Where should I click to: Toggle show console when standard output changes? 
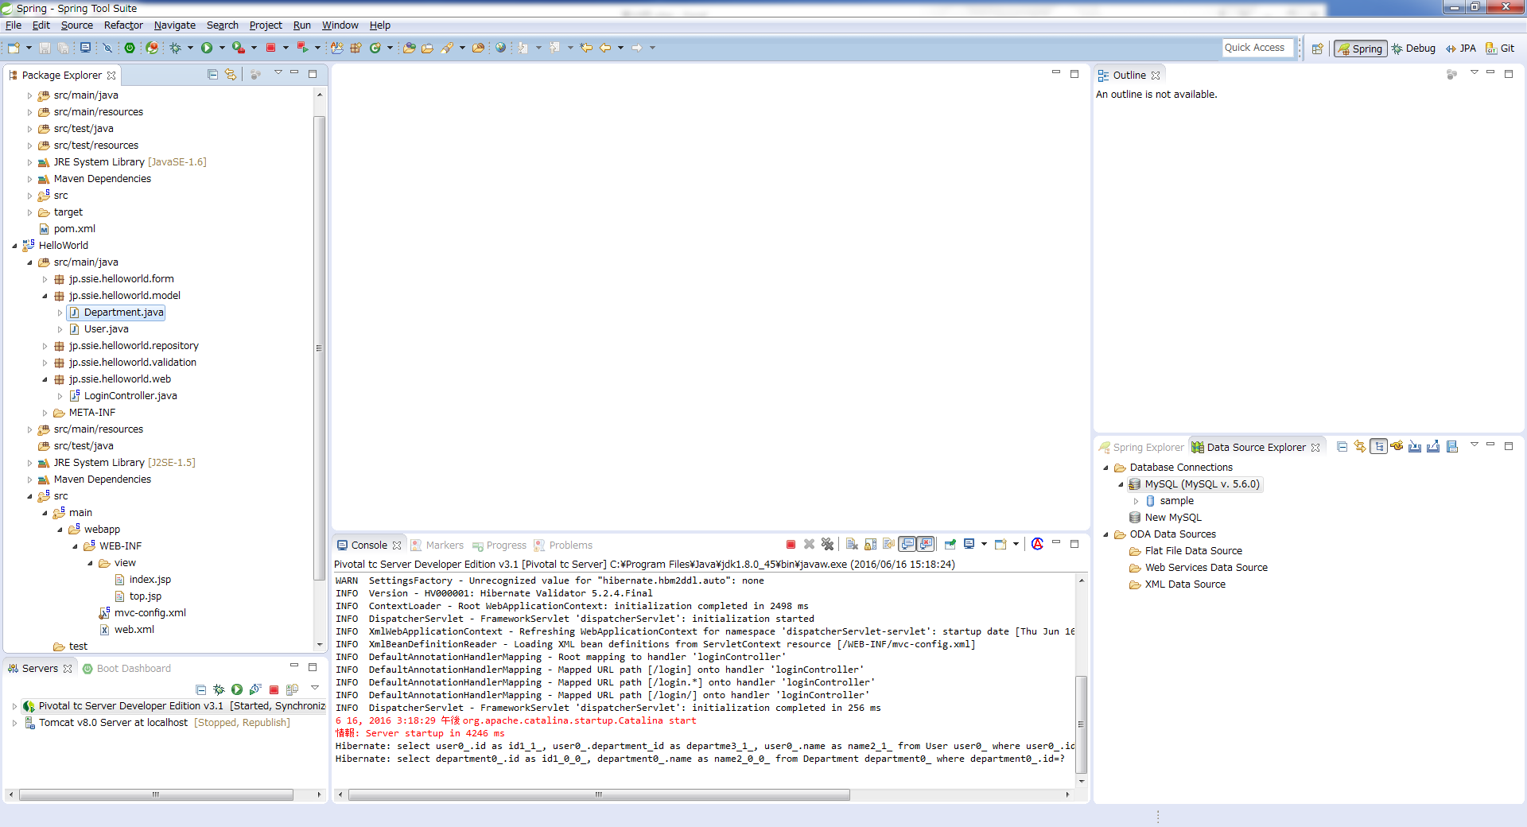click(x=907, y=545)
